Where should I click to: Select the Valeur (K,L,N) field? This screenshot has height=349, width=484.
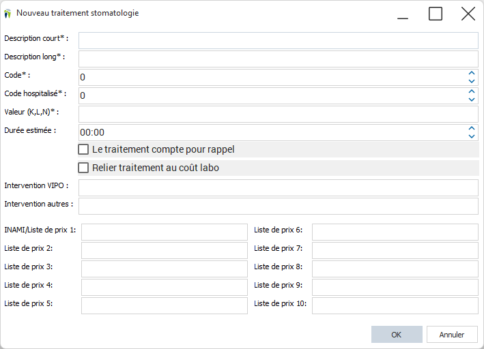click(x=279, y=115)
